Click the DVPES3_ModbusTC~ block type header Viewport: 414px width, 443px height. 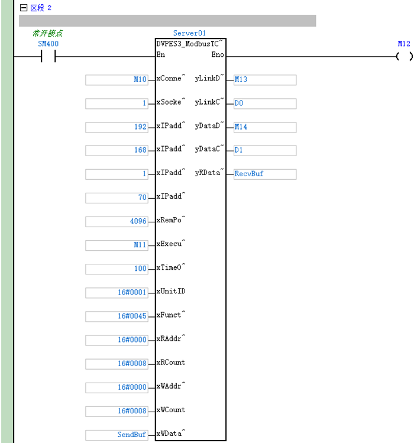tap(190, 44)
